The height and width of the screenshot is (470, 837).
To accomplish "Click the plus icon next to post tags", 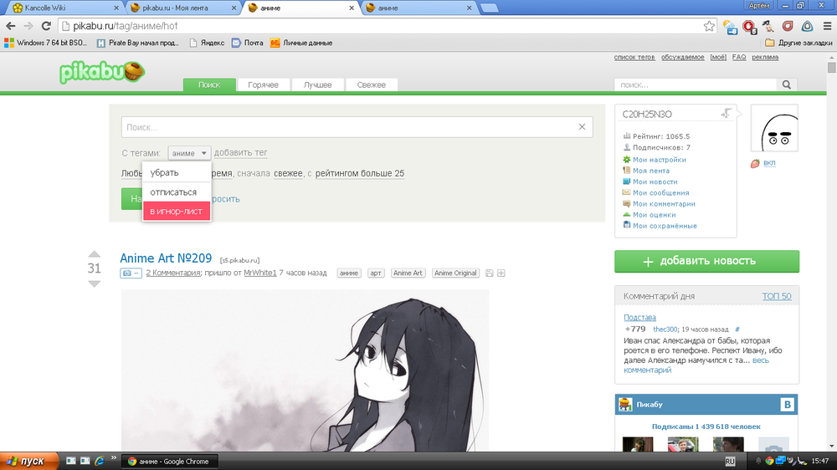I will [501, 273].
